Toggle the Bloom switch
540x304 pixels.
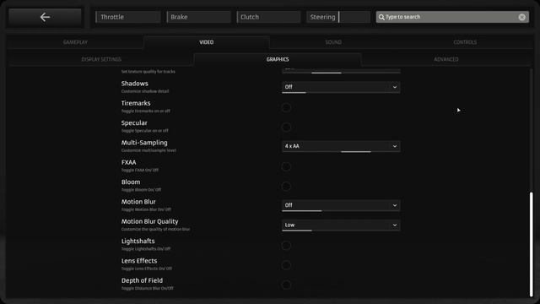coord(286,186)
